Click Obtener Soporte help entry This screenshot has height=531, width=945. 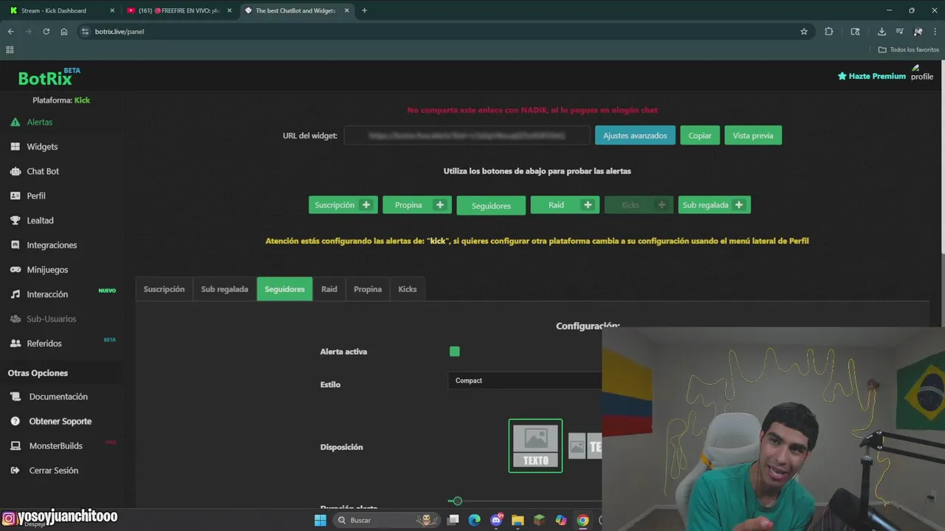[x=61, y=421]
